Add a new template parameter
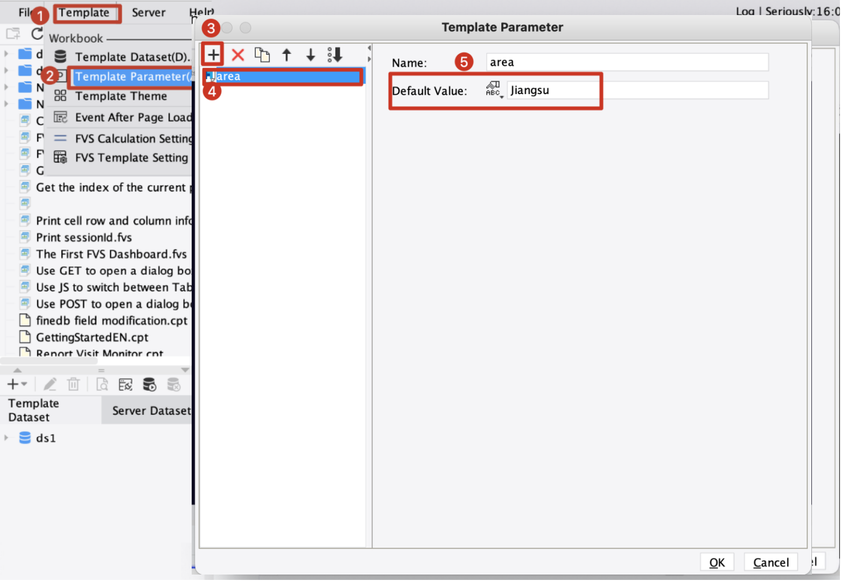841x581 pixels. coord(212,54)
